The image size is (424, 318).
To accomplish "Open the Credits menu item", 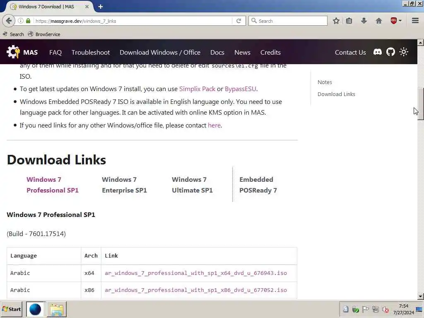I will click(x=270, y=53).
